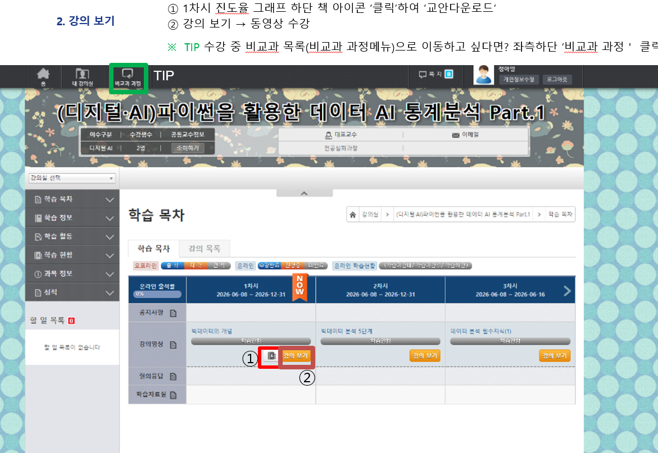658x453 pixels.
Task: Open 학습 현황 sidebar menu
Action: click(72, 255)
